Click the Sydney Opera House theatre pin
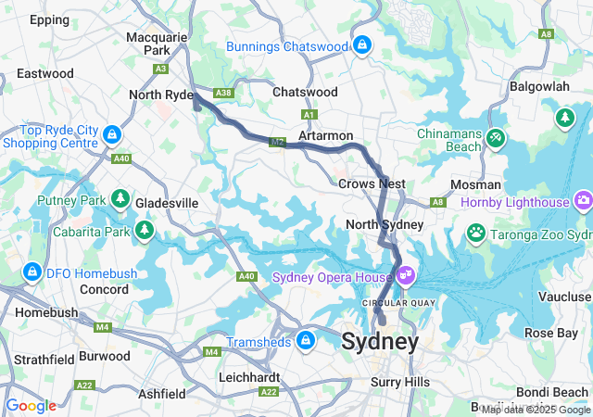Viewport: 593px width, 417px height. pyautogui.click(x=406, y=276)
